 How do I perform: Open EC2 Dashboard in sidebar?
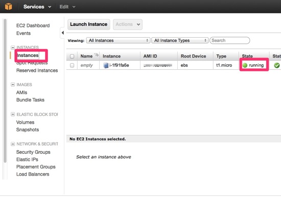(33, 25)
